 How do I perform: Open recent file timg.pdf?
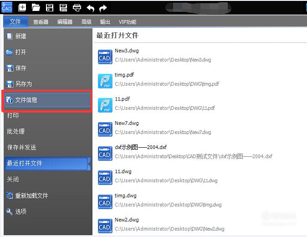[124, 75]
